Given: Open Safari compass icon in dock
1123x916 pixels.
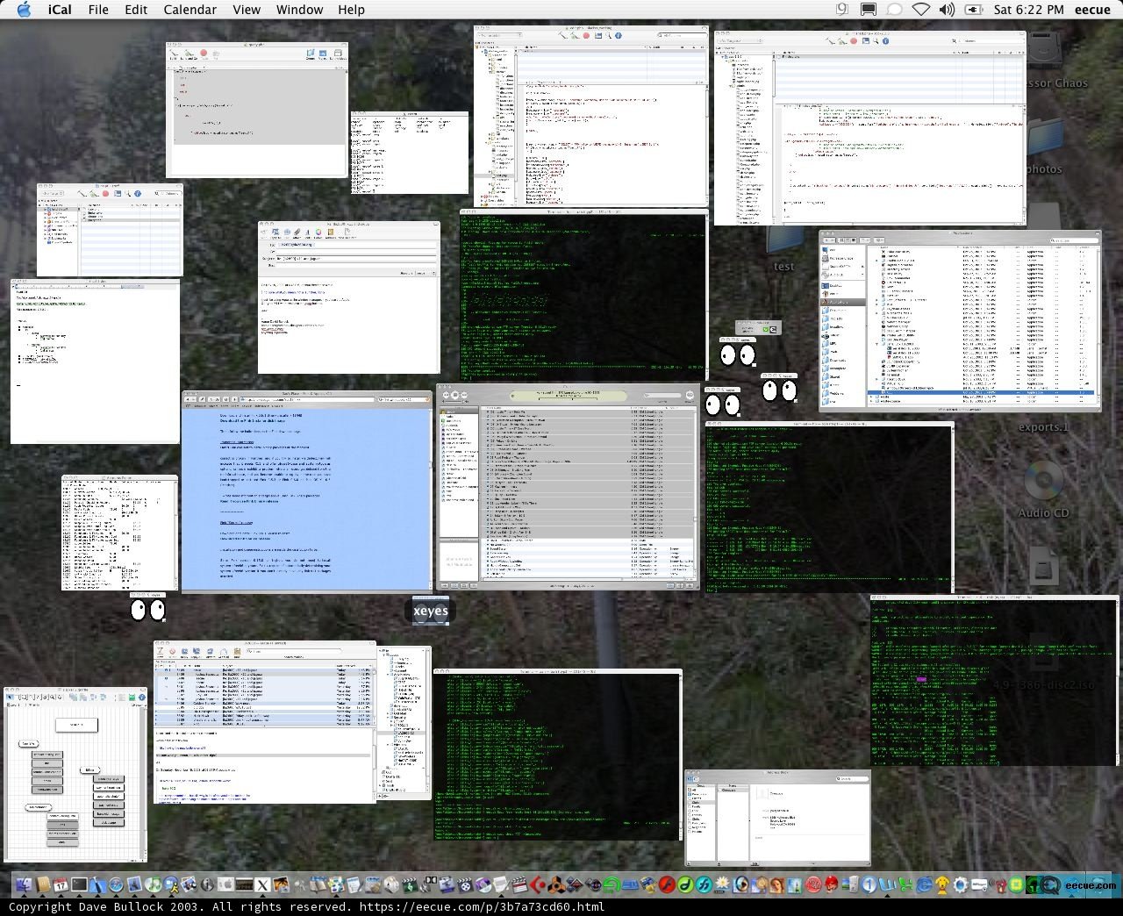Looking at the screenshot, I should tap(116, 884).
